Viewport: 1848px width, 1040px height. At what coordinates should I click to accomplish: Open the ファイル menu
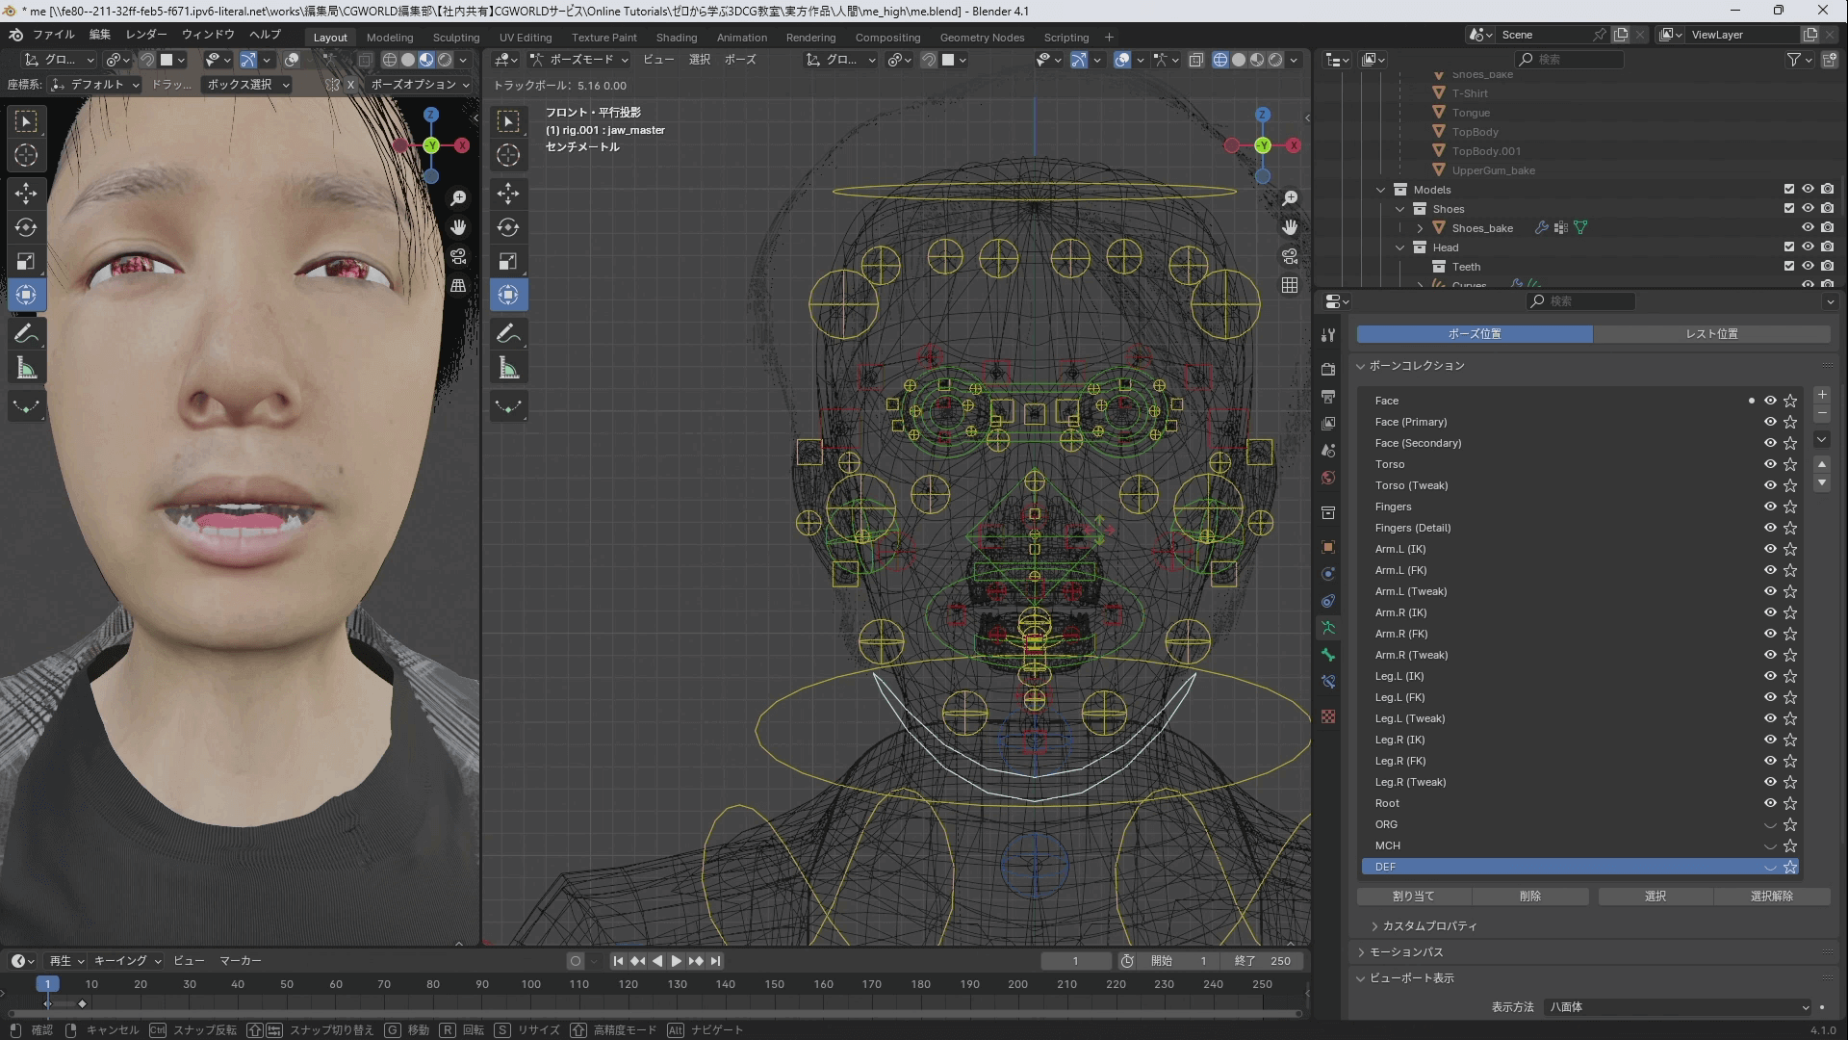tap(53, 35)
